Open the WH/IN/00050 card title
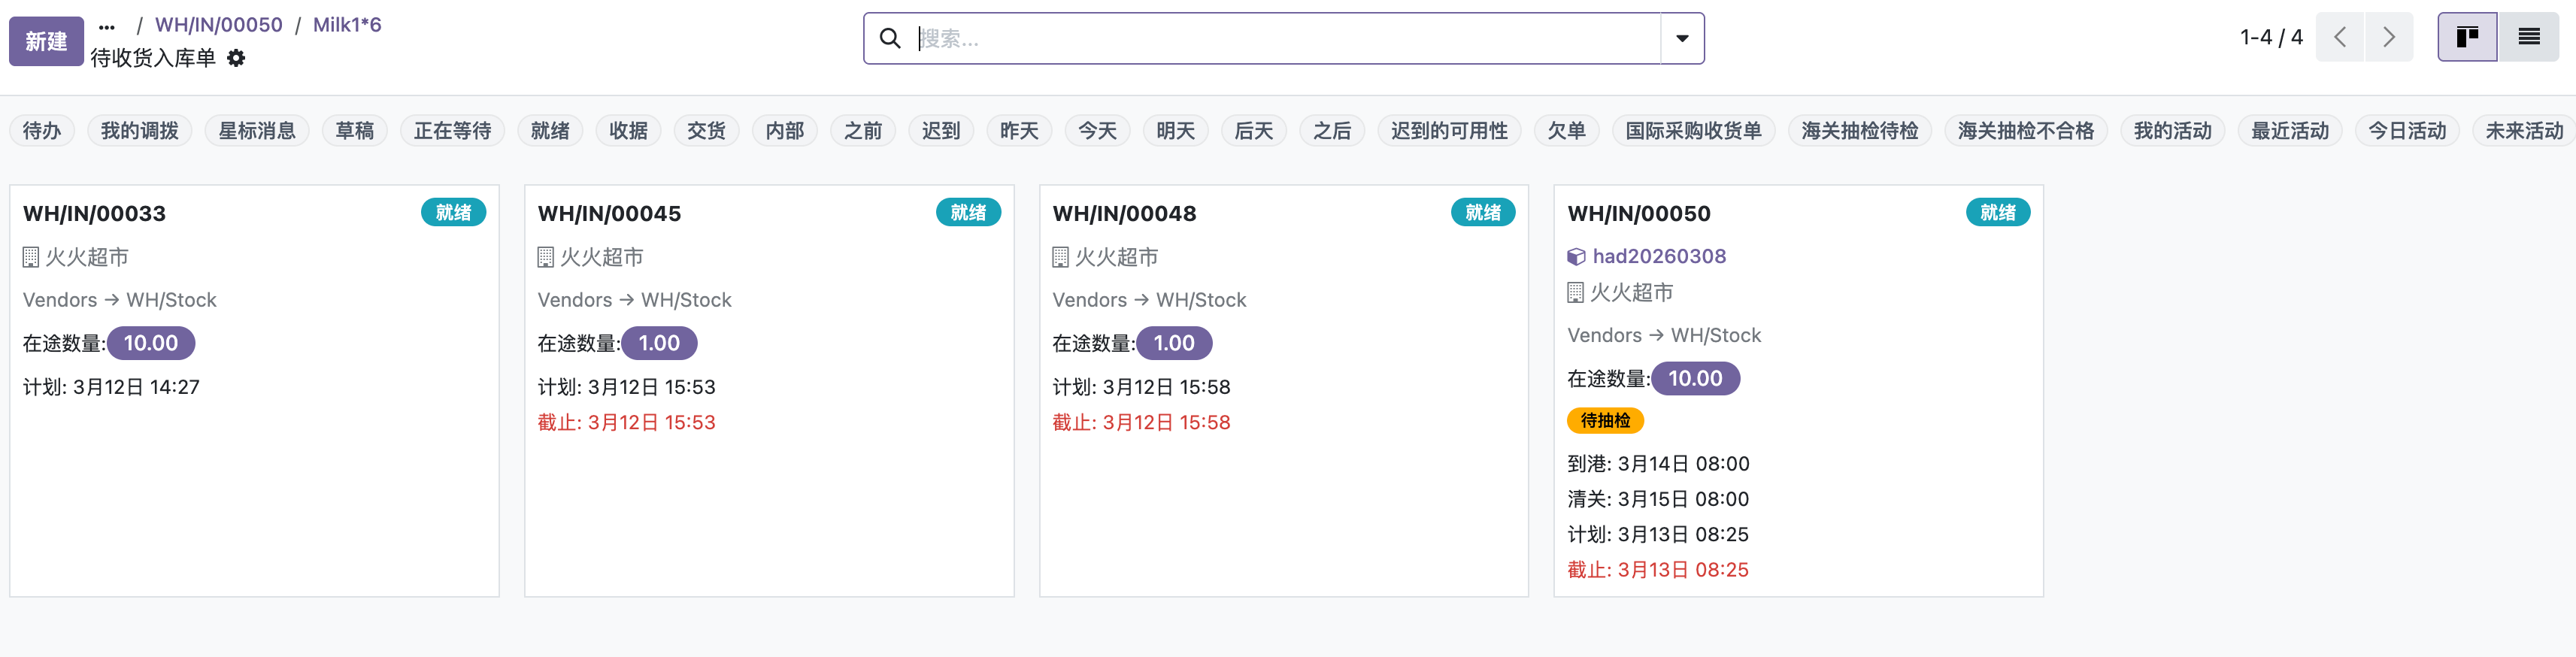Image resolution: width=2576 pixels, height=657 pixels. 1639,214
